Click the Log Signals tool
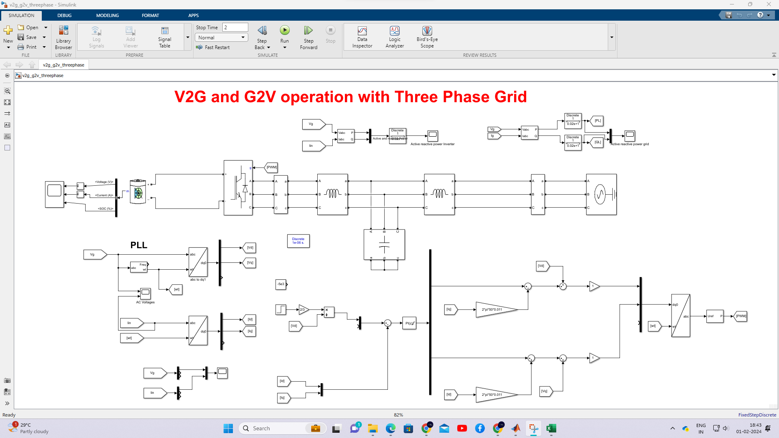This screenshot has height=438, width=779. 96,36
